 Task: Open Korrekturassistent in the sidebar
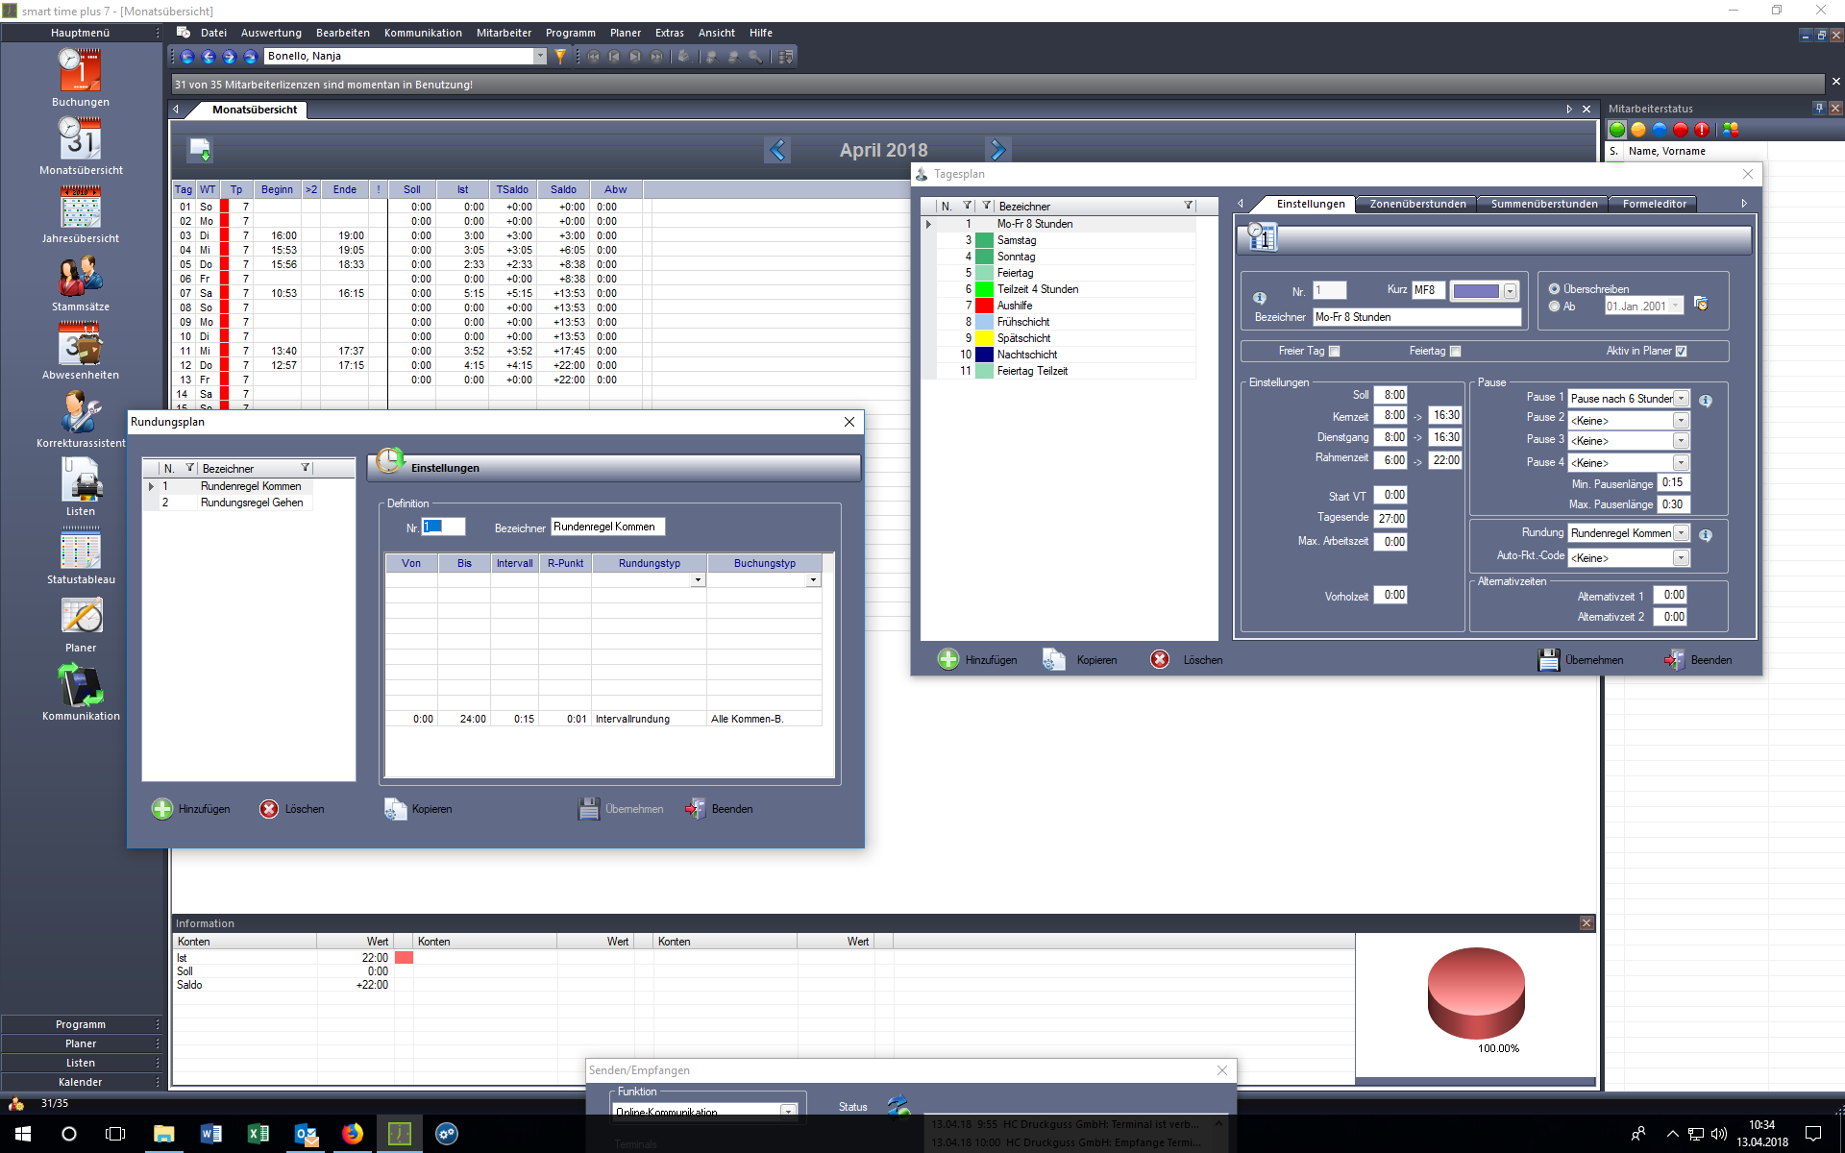coord(81,418)
